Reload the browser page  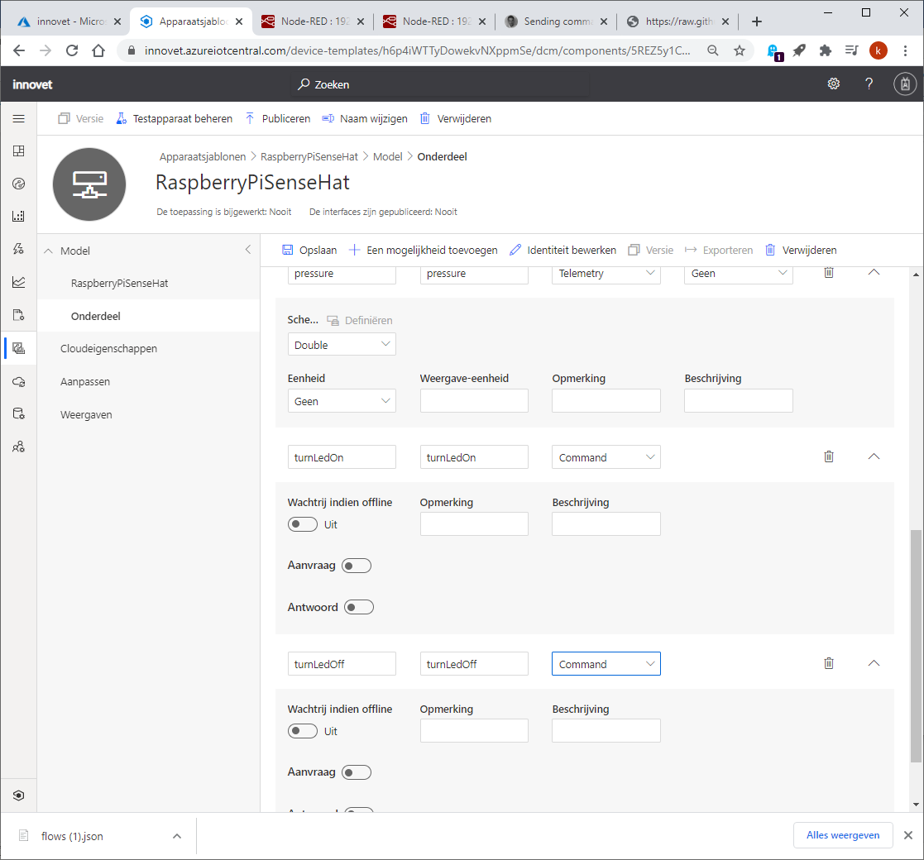pyautogui.click(x=72, y=51)
